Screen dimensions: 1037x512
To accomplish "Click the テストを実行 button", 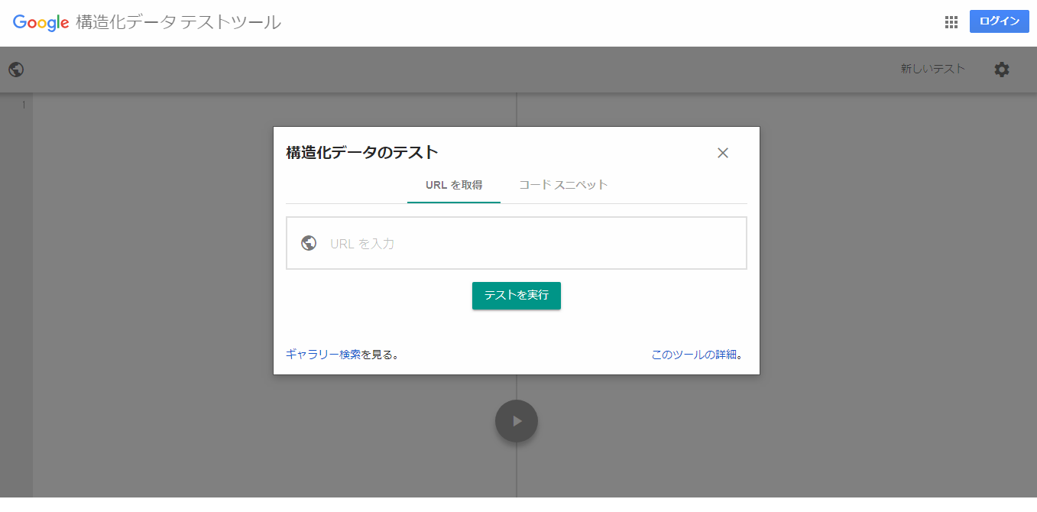I will click(517, 296).
